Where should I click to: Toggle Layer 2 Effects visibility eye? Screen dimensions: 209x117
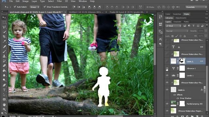click(x=174, y=95)
